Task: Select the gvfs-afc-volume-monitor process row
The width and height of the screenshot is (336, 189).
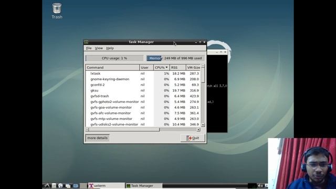Action: 143,113
